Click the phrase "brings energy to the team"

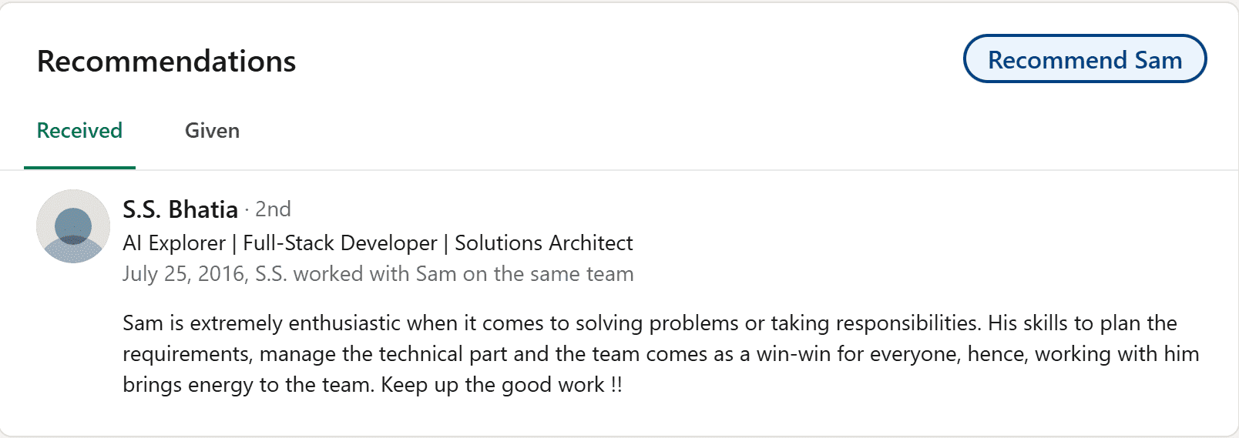click(248, 385)
